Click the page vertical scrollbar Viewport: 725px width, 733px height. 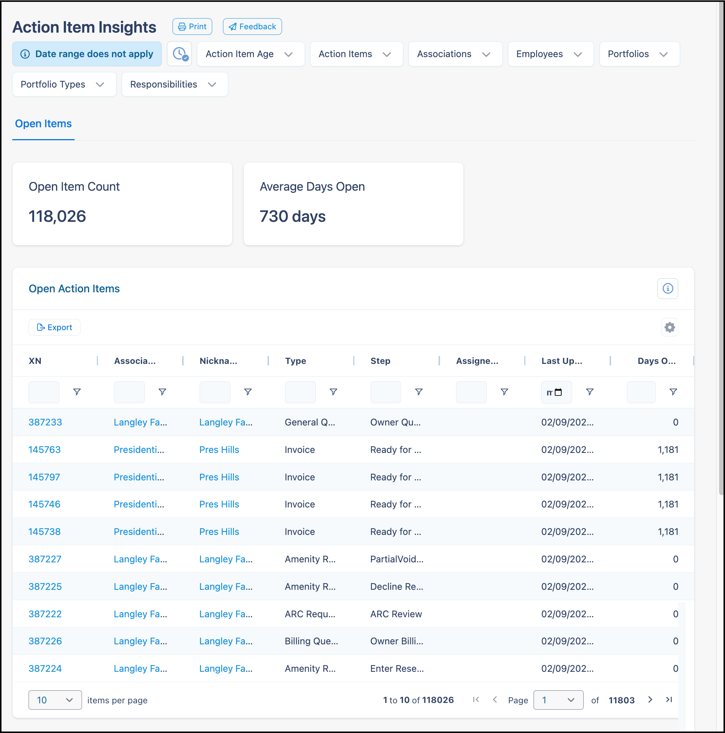click(x=721, y=247)
